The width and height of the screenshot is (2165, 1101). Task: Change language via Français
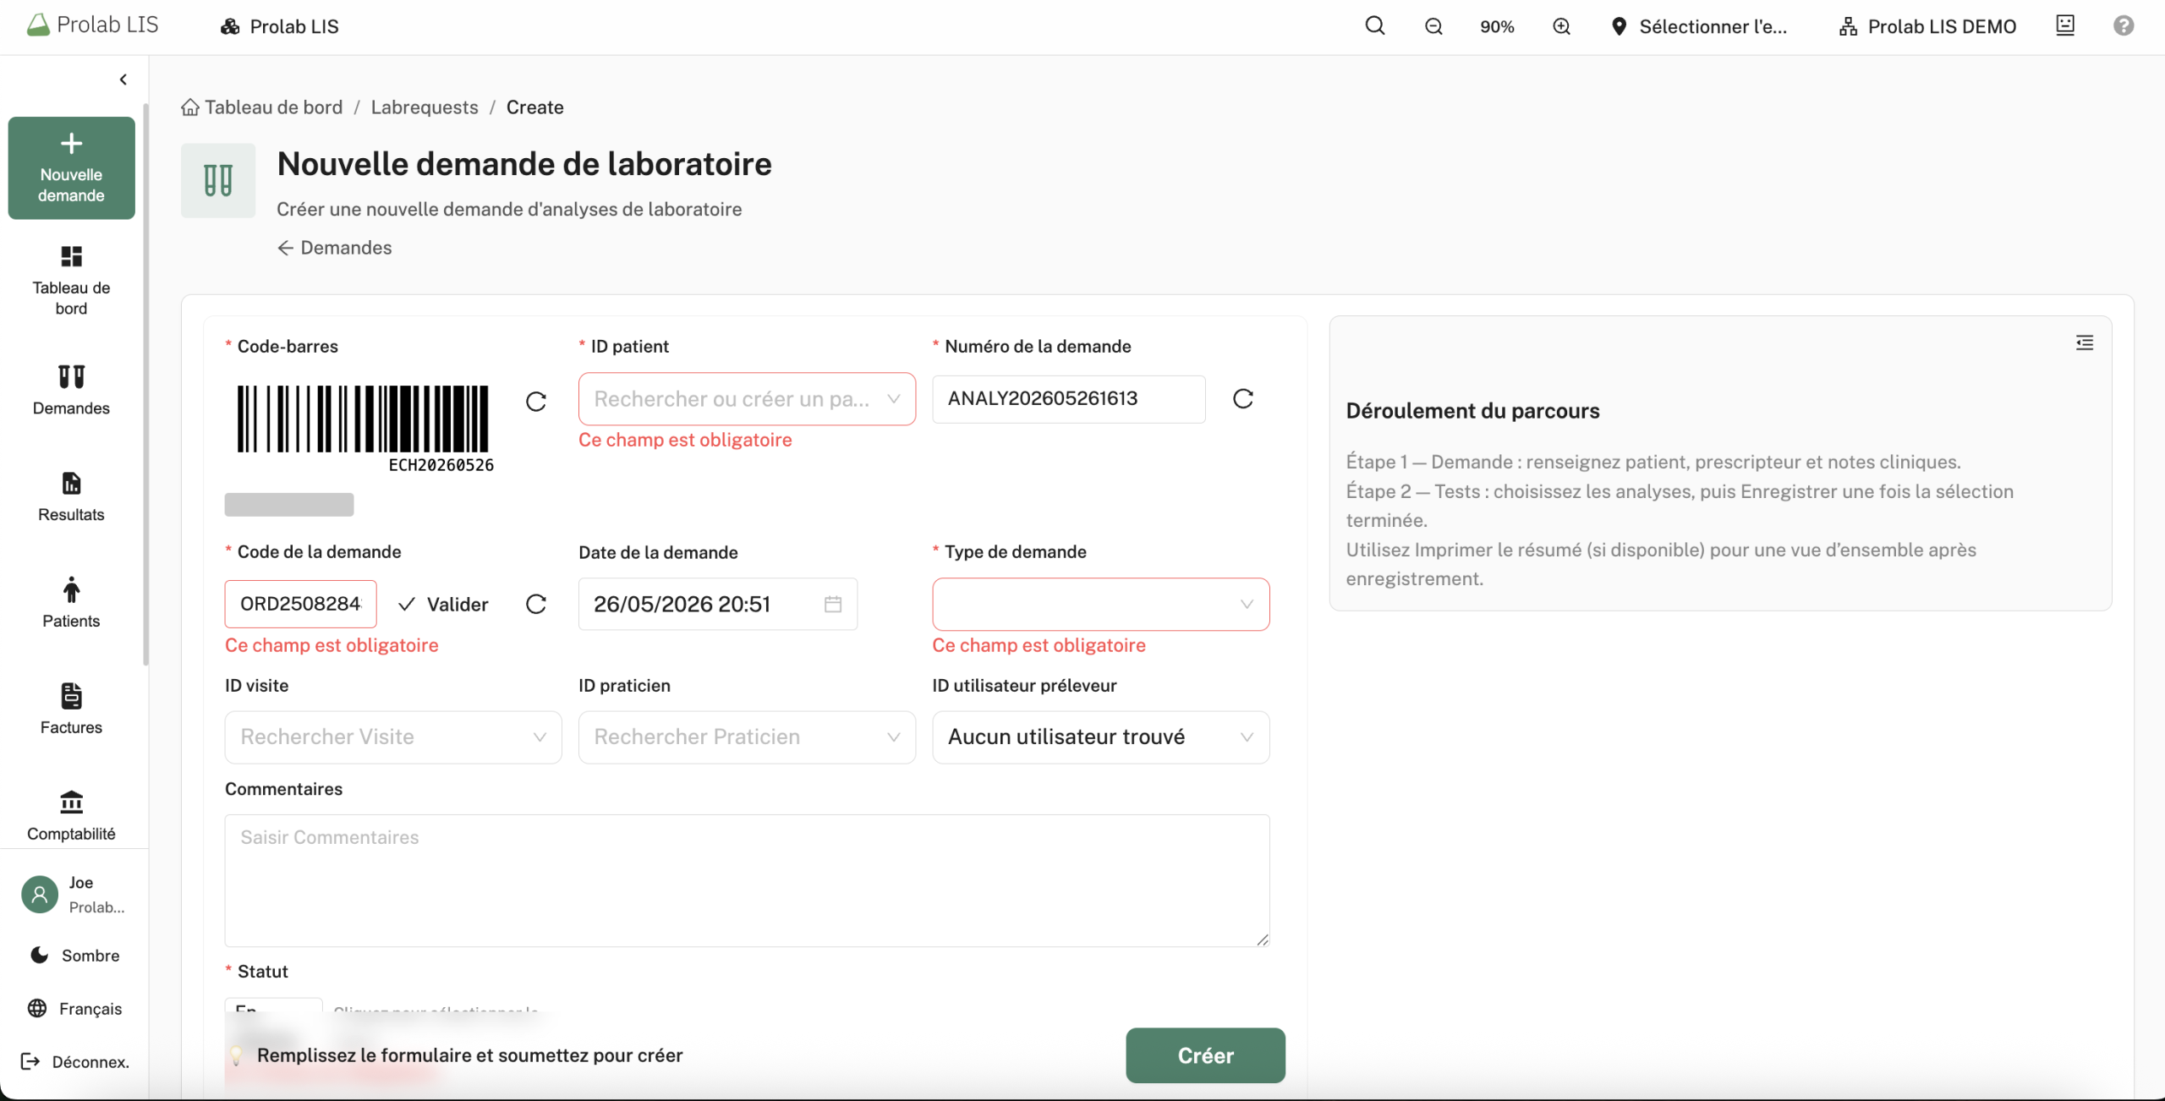click(x=74, y=1008)
